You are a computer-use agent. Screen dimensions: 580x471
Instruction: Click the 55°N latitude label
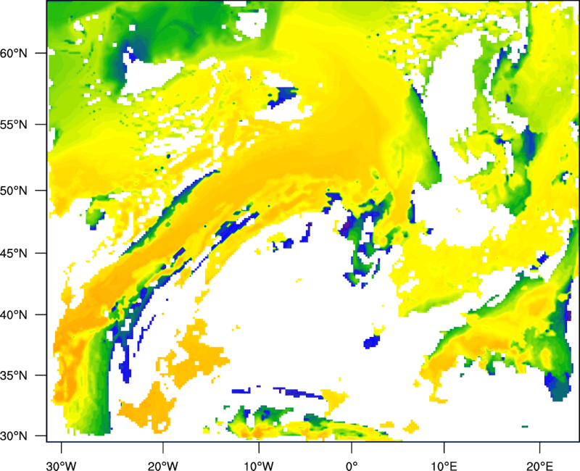click(x=14, y=125)
